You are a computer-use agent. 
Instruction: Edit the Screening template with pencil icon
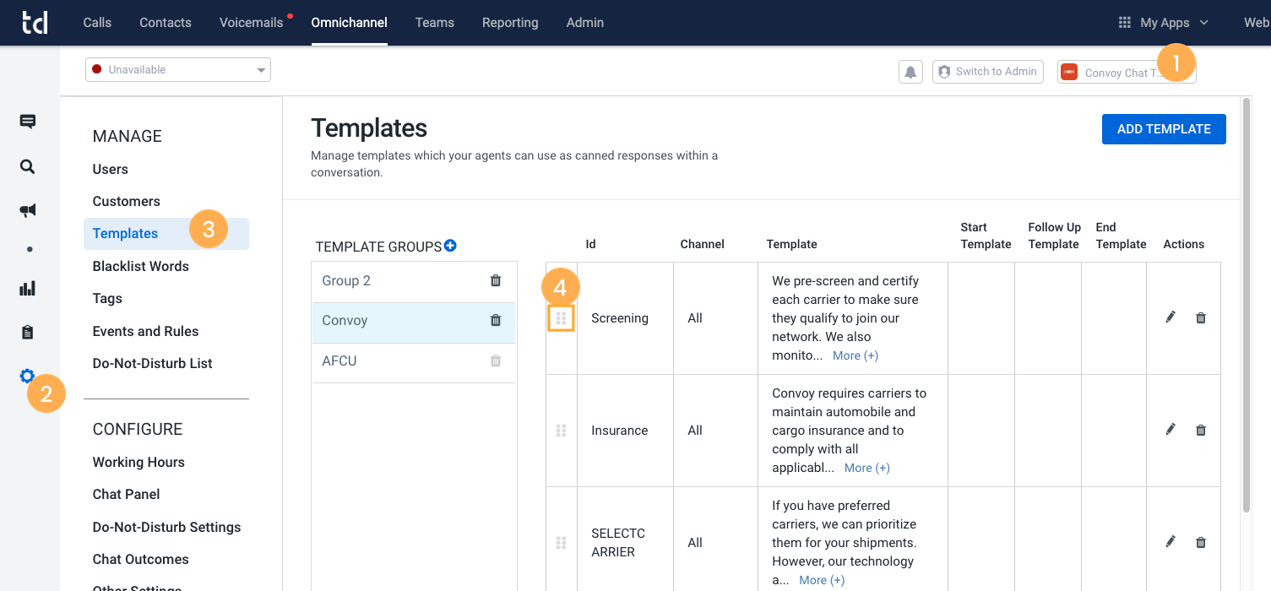point(1171,317)
